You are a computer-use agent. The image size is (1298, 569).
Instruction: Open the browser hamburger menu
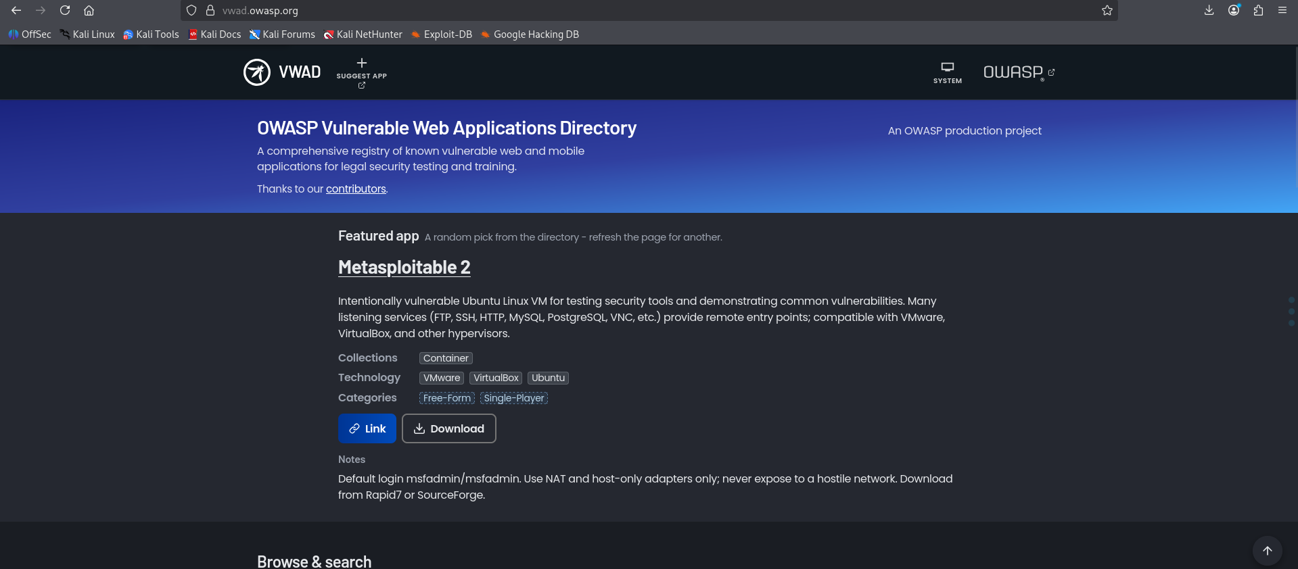coord(1282,10)
